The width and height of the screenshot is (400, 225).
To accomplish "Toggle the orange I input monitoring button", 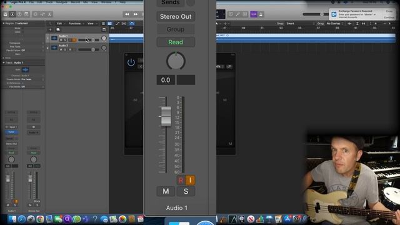I will 190,181.
